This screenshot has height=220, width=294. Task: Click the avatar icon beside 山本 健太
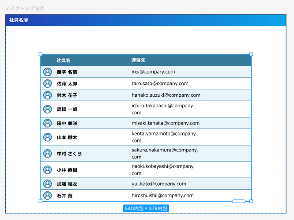click(47, 137)
